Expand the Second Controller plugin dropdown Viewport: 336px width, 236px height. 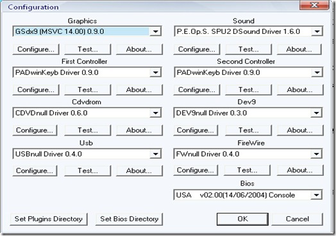[x=317, y=72]
